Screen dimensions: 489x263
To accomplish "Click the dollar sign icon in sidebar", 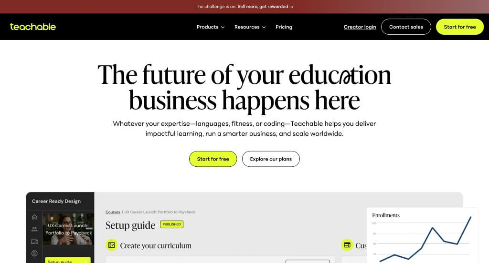I will click(x=34, y=253).
